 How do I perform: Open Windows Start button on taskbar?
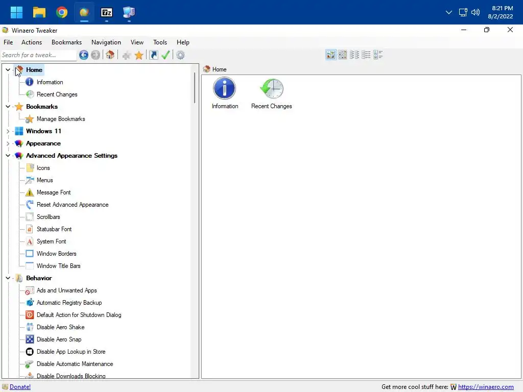[16, 12]
